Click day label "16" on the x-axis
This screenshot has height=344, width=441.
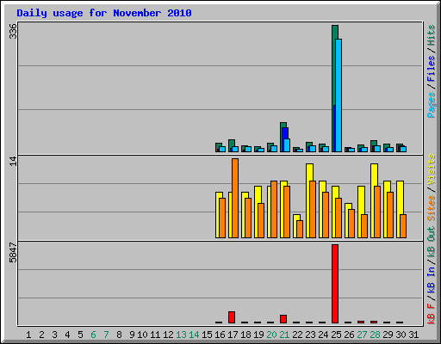click(x=220, y=335)
